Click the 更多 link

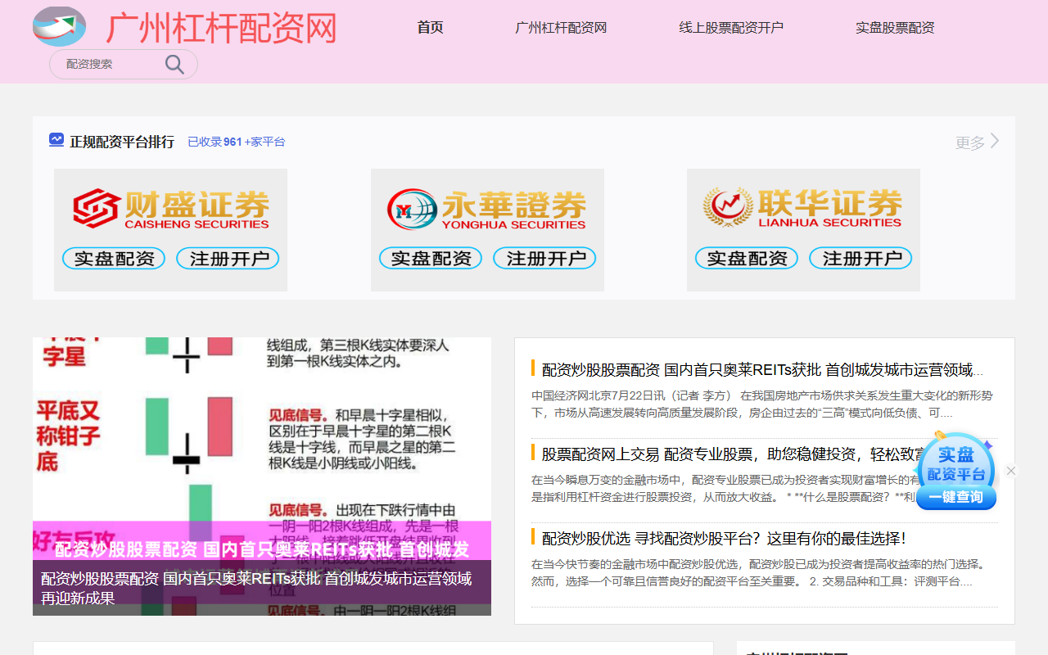(x=970, y=142)
